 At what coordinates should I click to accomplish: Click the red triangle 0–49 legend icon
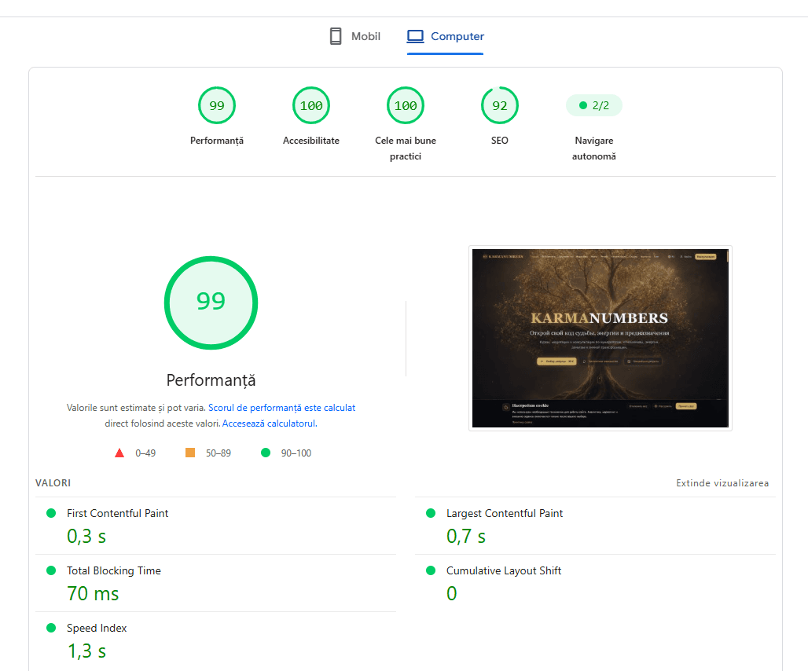click(x=119, y=453)
